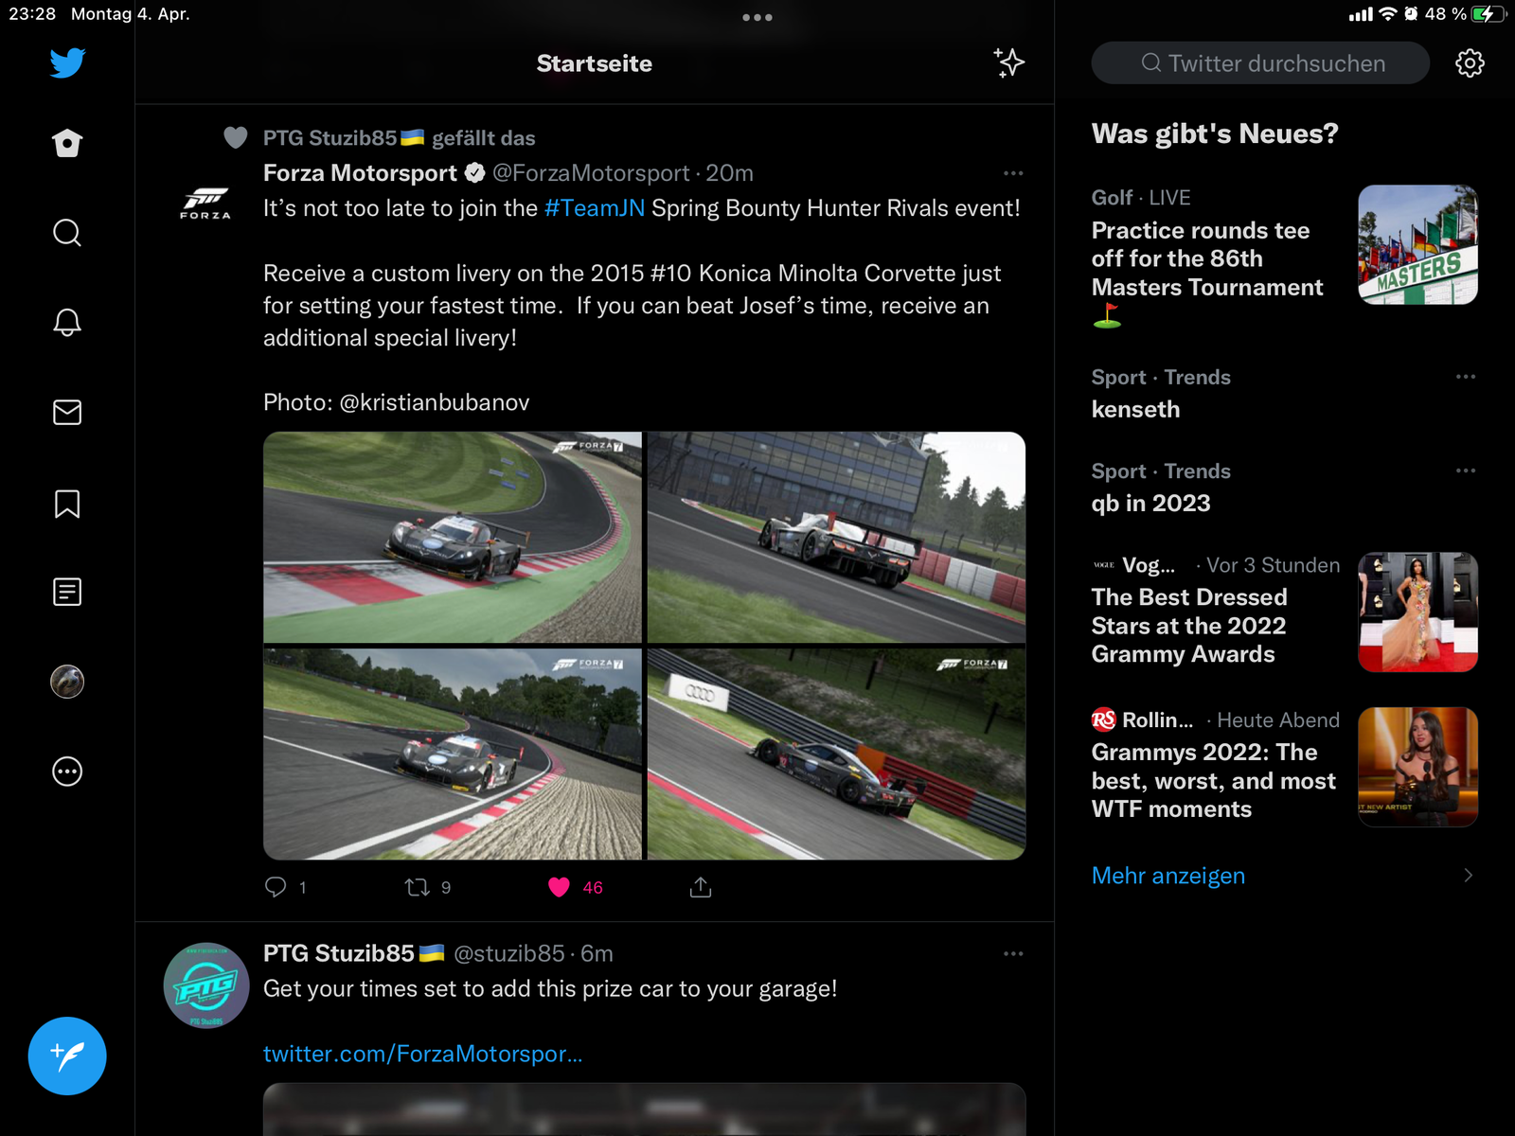
Task: Open Messages envelope icon
Action: (x=67, y=412)
